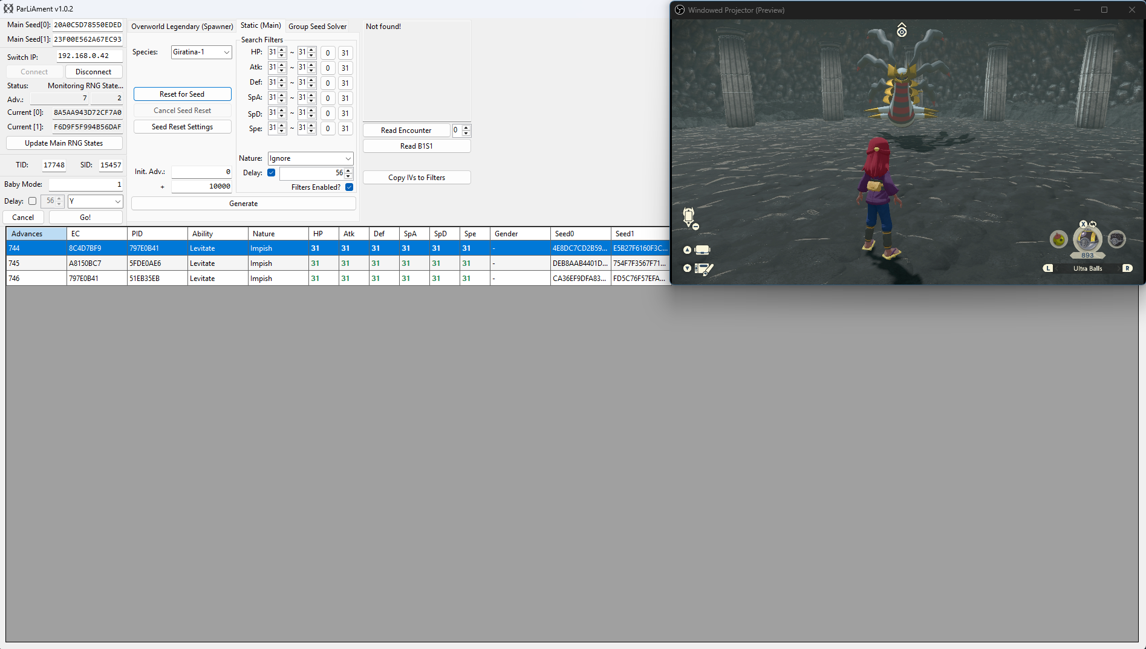Switch to Static (Main) tab

261,25
